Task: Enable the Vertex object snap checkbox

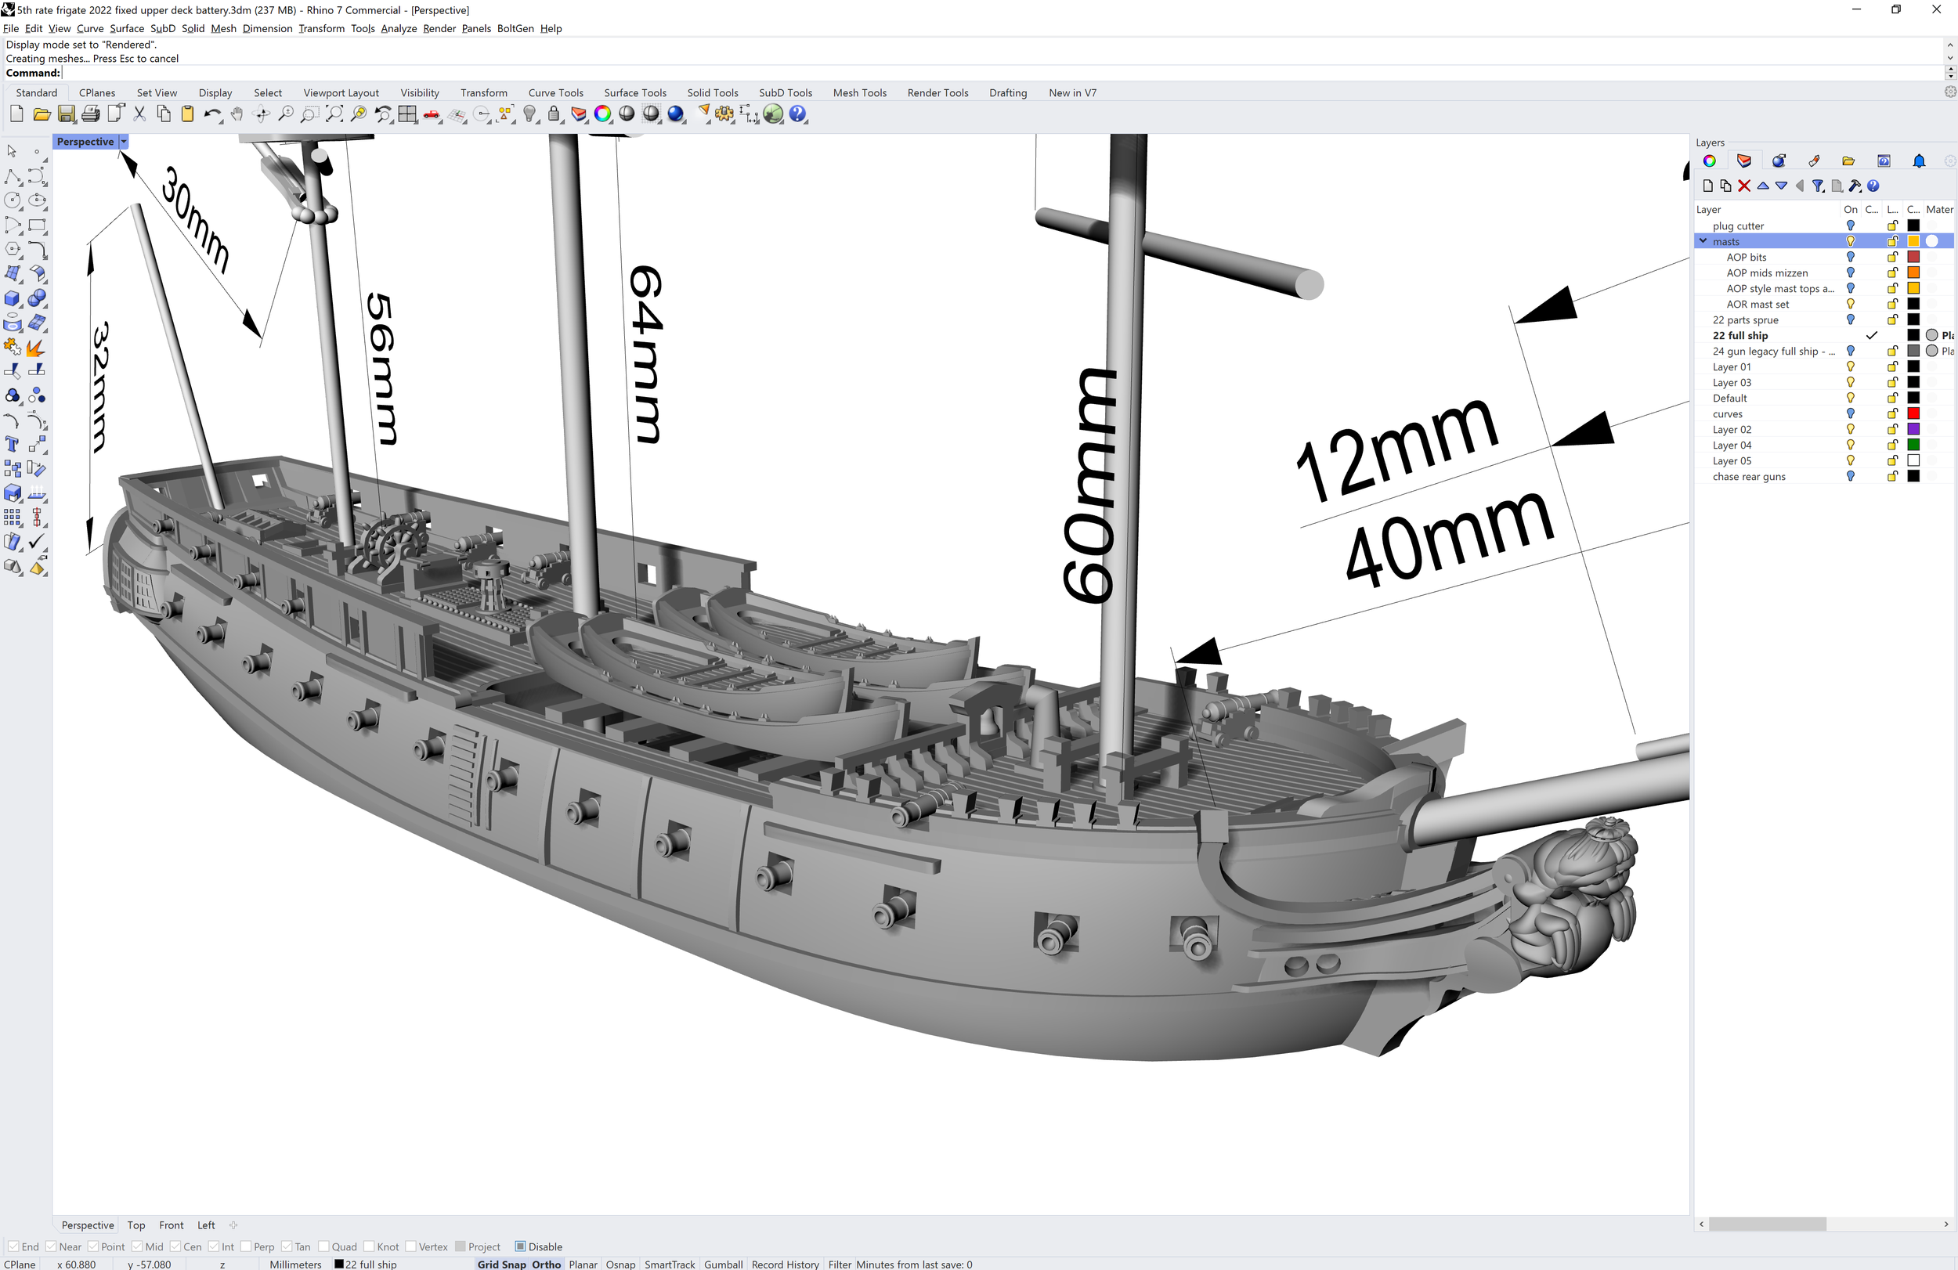Action: 410,1247
